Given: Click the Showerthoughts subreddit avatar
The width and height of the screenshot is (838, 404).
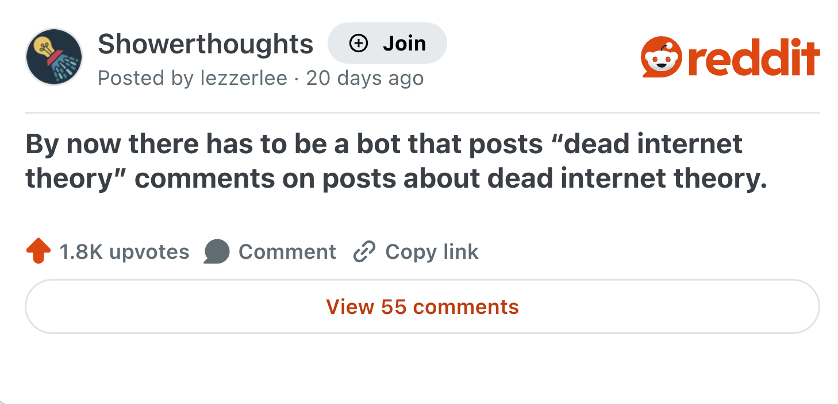Looking at the screenshot, I should pyautogui.click(x=54, y=57).
